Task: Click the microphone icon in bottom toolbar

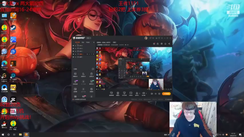Action: [137, 93]
